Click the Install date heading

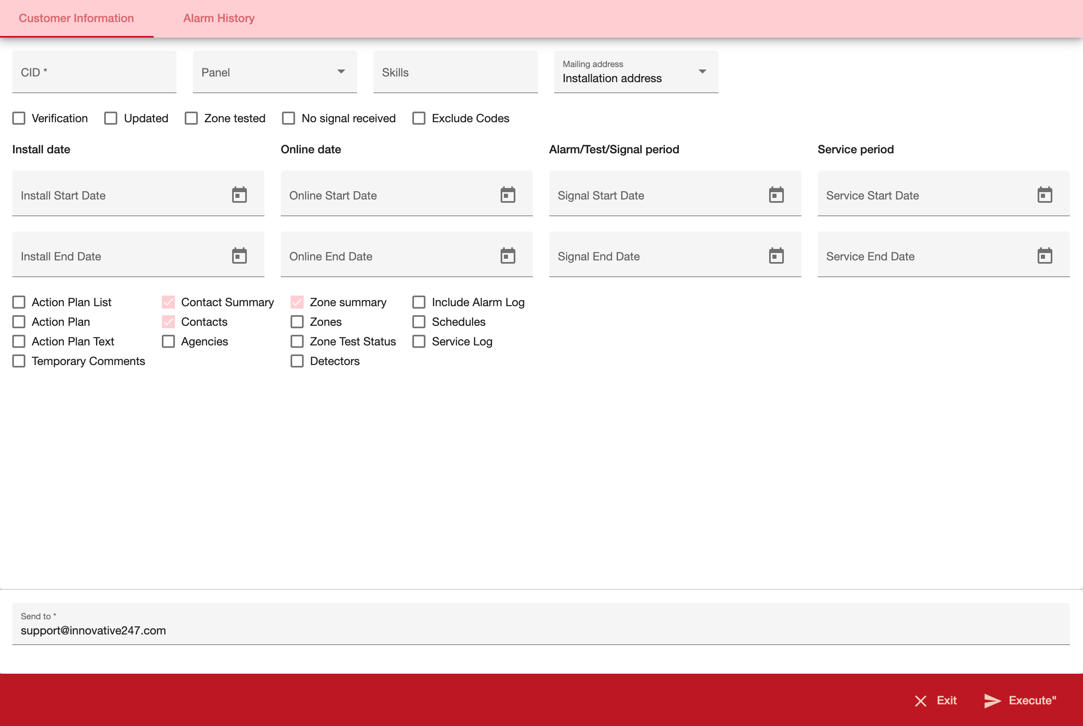pos(41,150)
